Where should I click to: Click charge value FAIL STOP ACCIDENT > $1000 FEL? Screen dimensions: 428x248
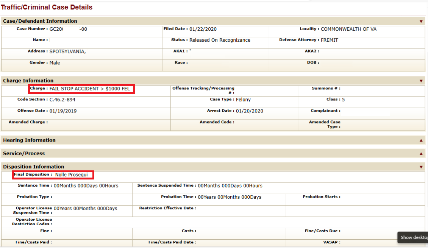(x=89, y=89)
